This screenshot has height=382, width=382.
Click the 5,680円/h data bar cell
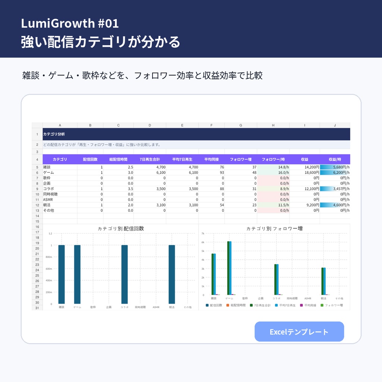pos(335,167)
